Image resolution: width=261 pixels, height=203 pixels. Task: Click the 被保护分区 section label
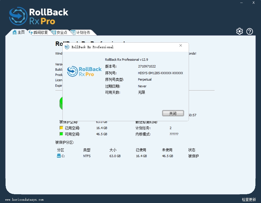[x=64, y=142]
